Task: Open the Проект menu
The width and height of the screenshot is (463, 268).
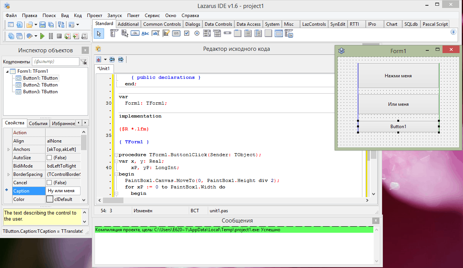Action: tap(94, 16)
